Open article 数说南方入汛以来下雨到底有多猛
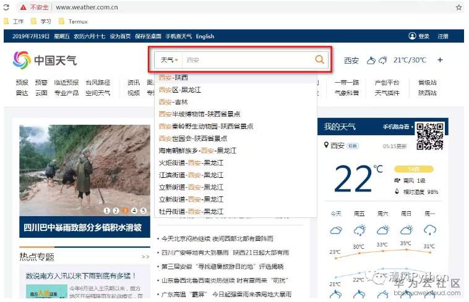This screenshot has height=302, width=469. coord(81,275)
